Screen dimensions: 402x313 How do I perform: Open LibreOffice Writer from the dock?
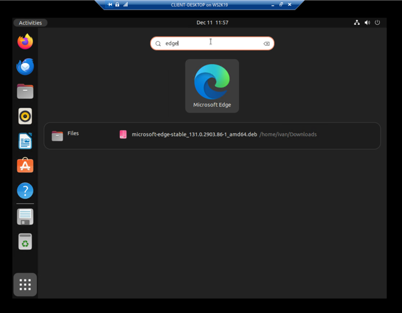pyautogui.click(x=25, y=141)
